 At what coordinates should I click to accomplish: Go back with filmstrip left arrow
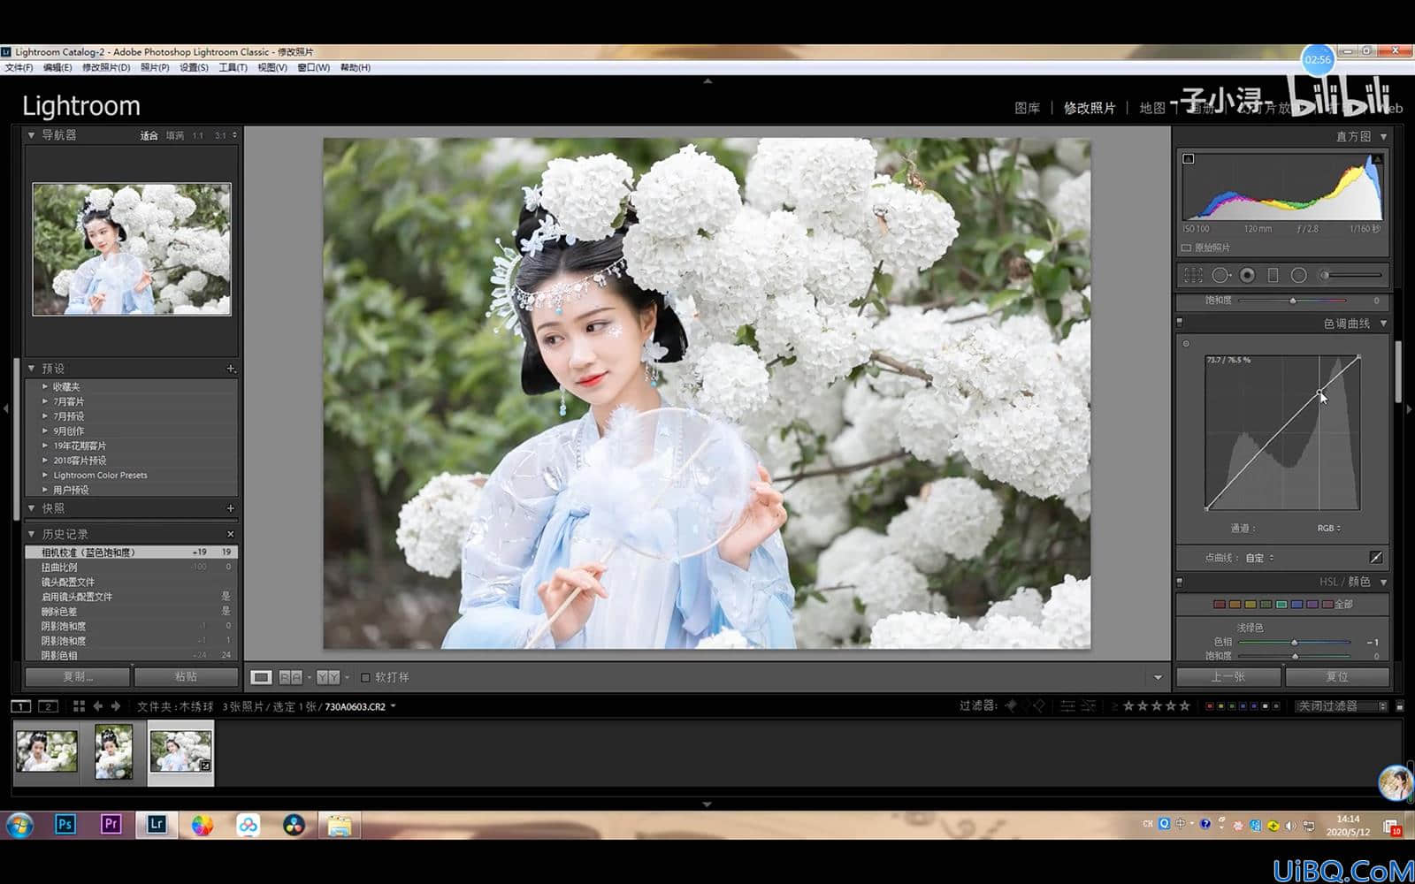point(97,706)
